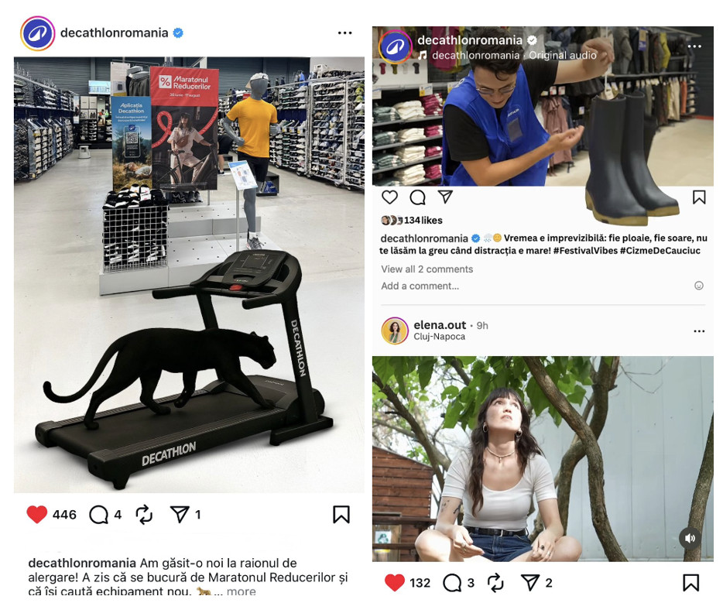Unlike the treadmill post with 446 likes
Screen dimensions: 723x603
37,514
